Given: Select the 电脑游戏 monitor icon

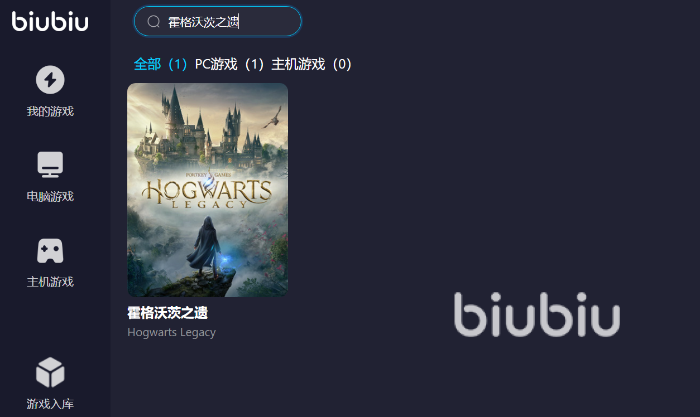Looking at the screenshot, I should pos(50,165).
